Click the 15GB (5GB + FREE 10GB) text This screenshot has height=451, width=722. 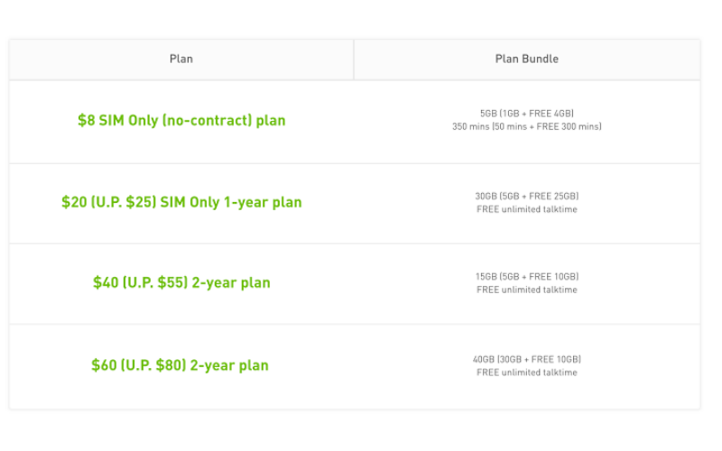coord(526,277)
